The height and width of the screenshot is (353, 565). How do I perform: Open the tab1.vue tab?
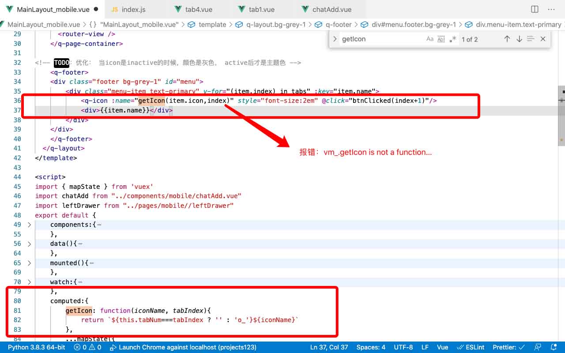click(x=262, y=9)
